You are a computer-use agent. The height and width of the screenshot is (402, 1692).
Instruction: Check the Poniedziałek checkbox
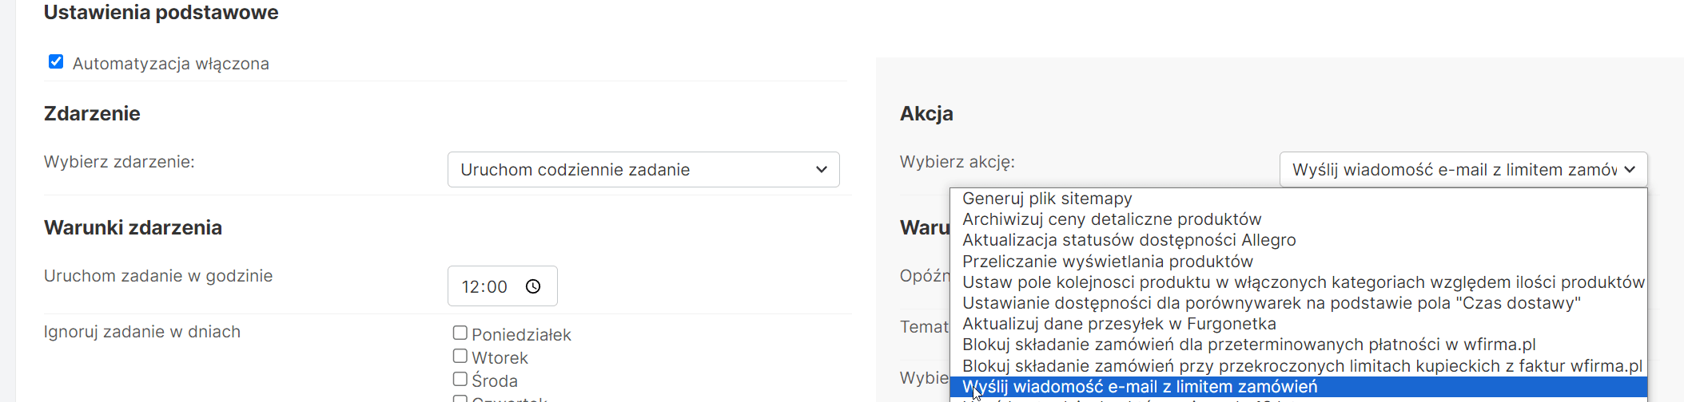460,333
